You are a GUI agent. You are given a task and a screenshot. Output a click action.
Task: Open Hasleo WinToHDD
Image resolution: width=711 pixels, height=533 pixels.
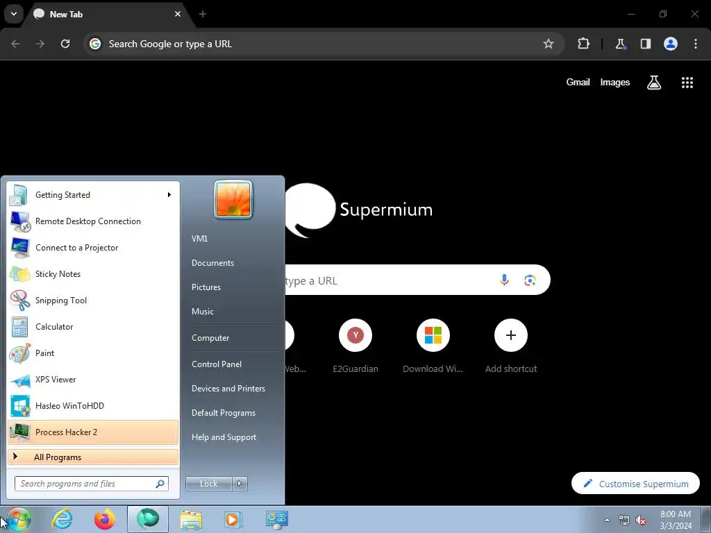[x=93, y=405]
